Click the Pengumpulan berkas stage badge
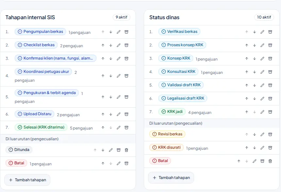Viewport: 281px width, 192px height. tap(40, 32)
